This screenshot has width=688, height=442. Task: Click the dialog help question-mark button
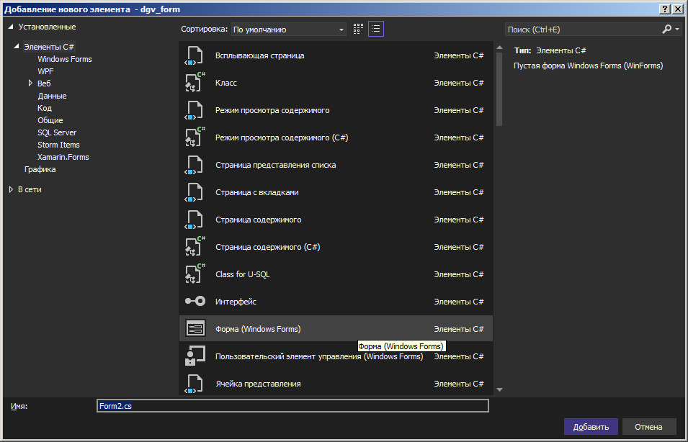coord(664,9)
